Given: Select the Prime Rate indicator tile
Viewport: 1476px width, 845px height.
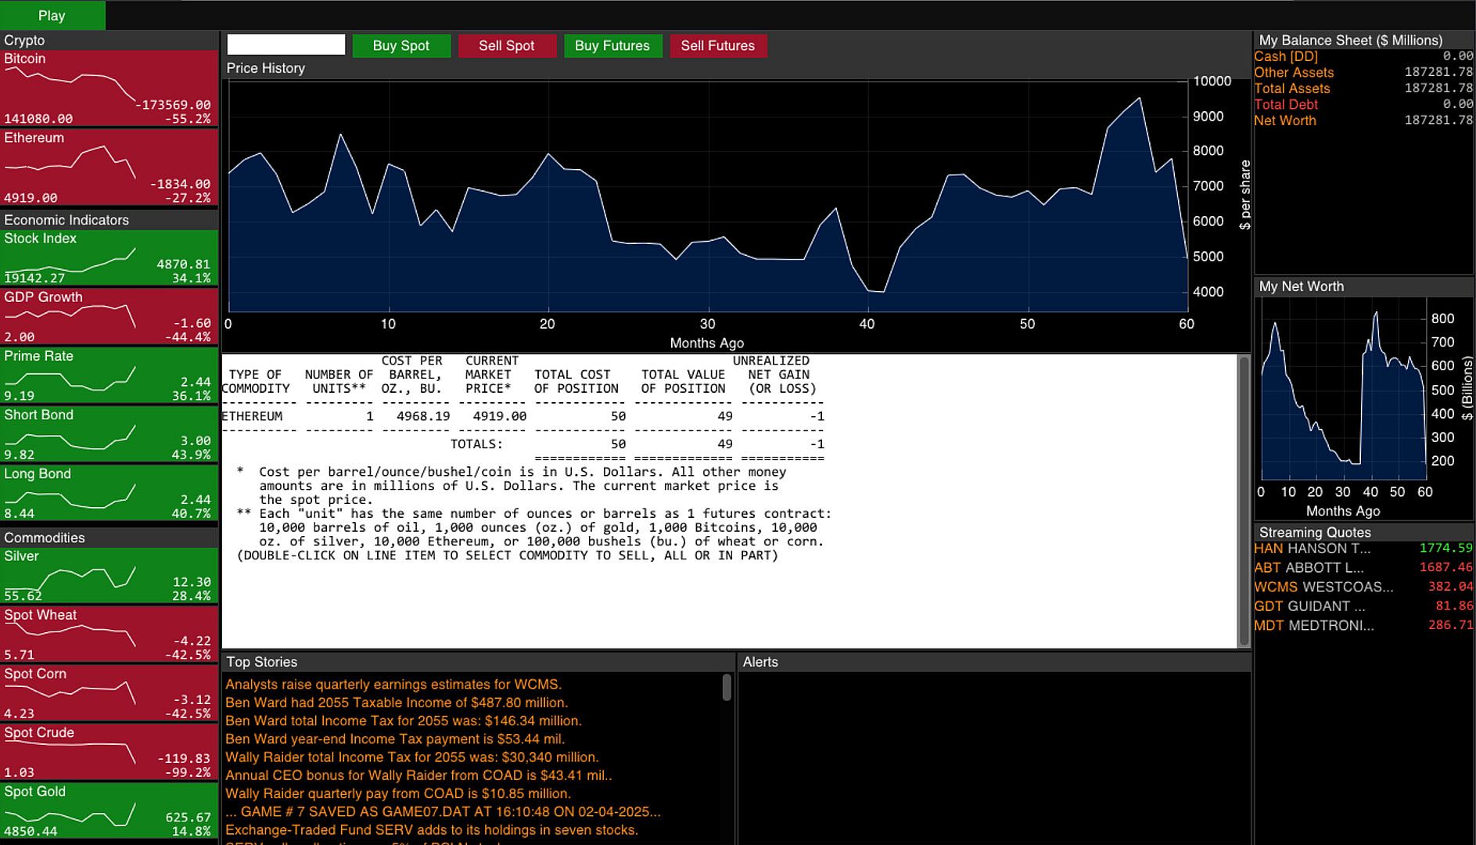Looking at the screenshot, I should pos(109,376).
